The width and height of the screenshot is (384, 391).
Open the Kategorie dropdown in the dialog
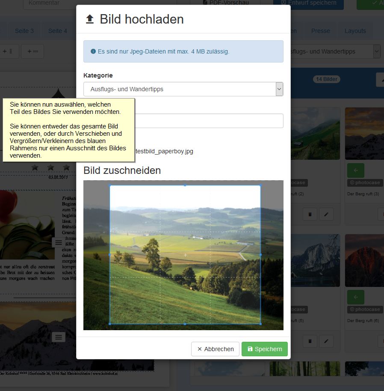tap(183, 89)
